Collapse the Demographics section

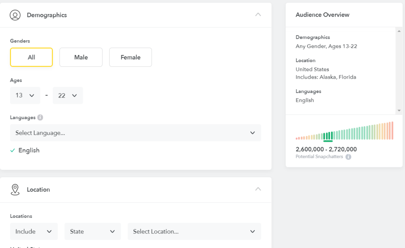[258, 15]
